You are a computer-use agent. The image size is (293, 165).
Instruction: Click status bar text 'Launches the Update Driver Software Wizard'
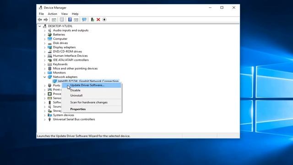pos(83,136)
